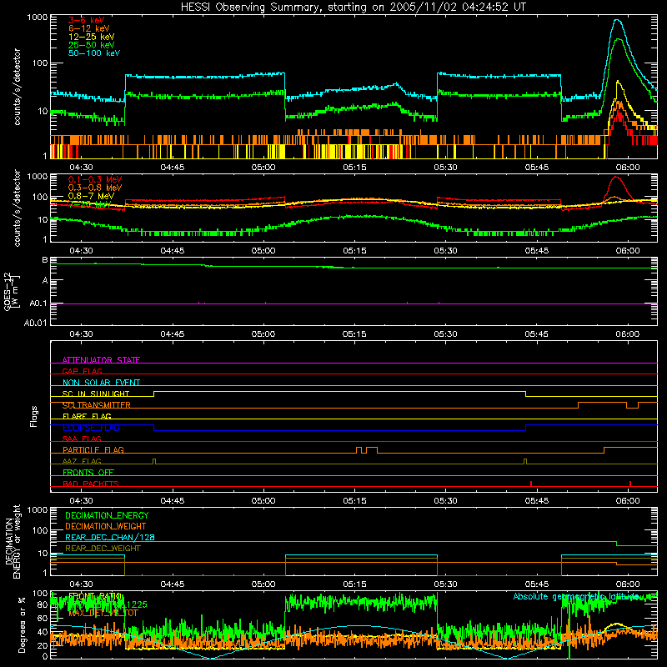Click the Flags vertical axis title
This screenshot has width=667, height=667.
(33, 416)
